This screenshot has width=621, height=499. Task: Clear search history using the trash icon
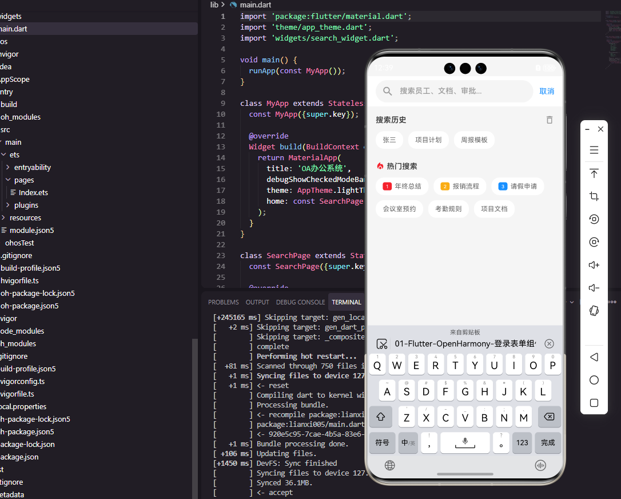(x=549, y=120)
